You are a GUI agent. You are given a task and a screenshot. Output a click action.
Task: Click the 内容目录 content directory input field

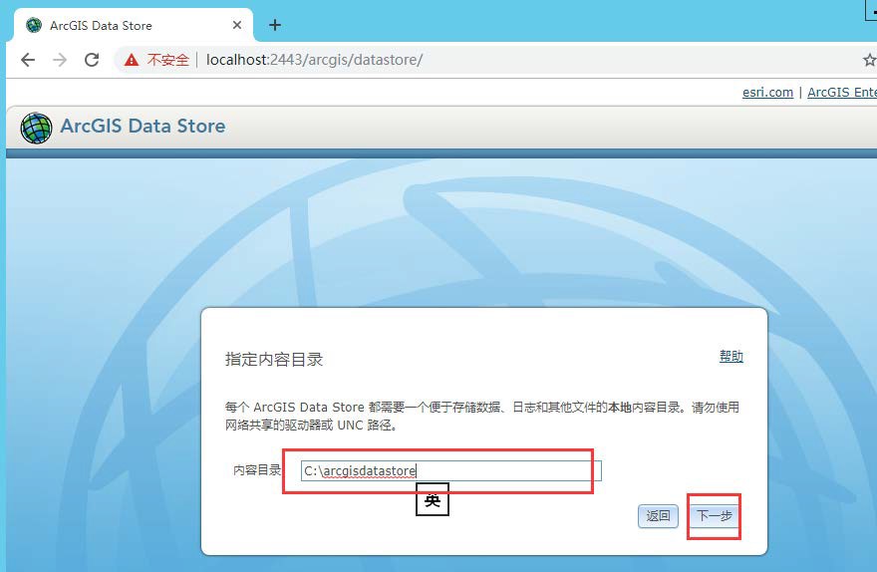coord(450,470)
